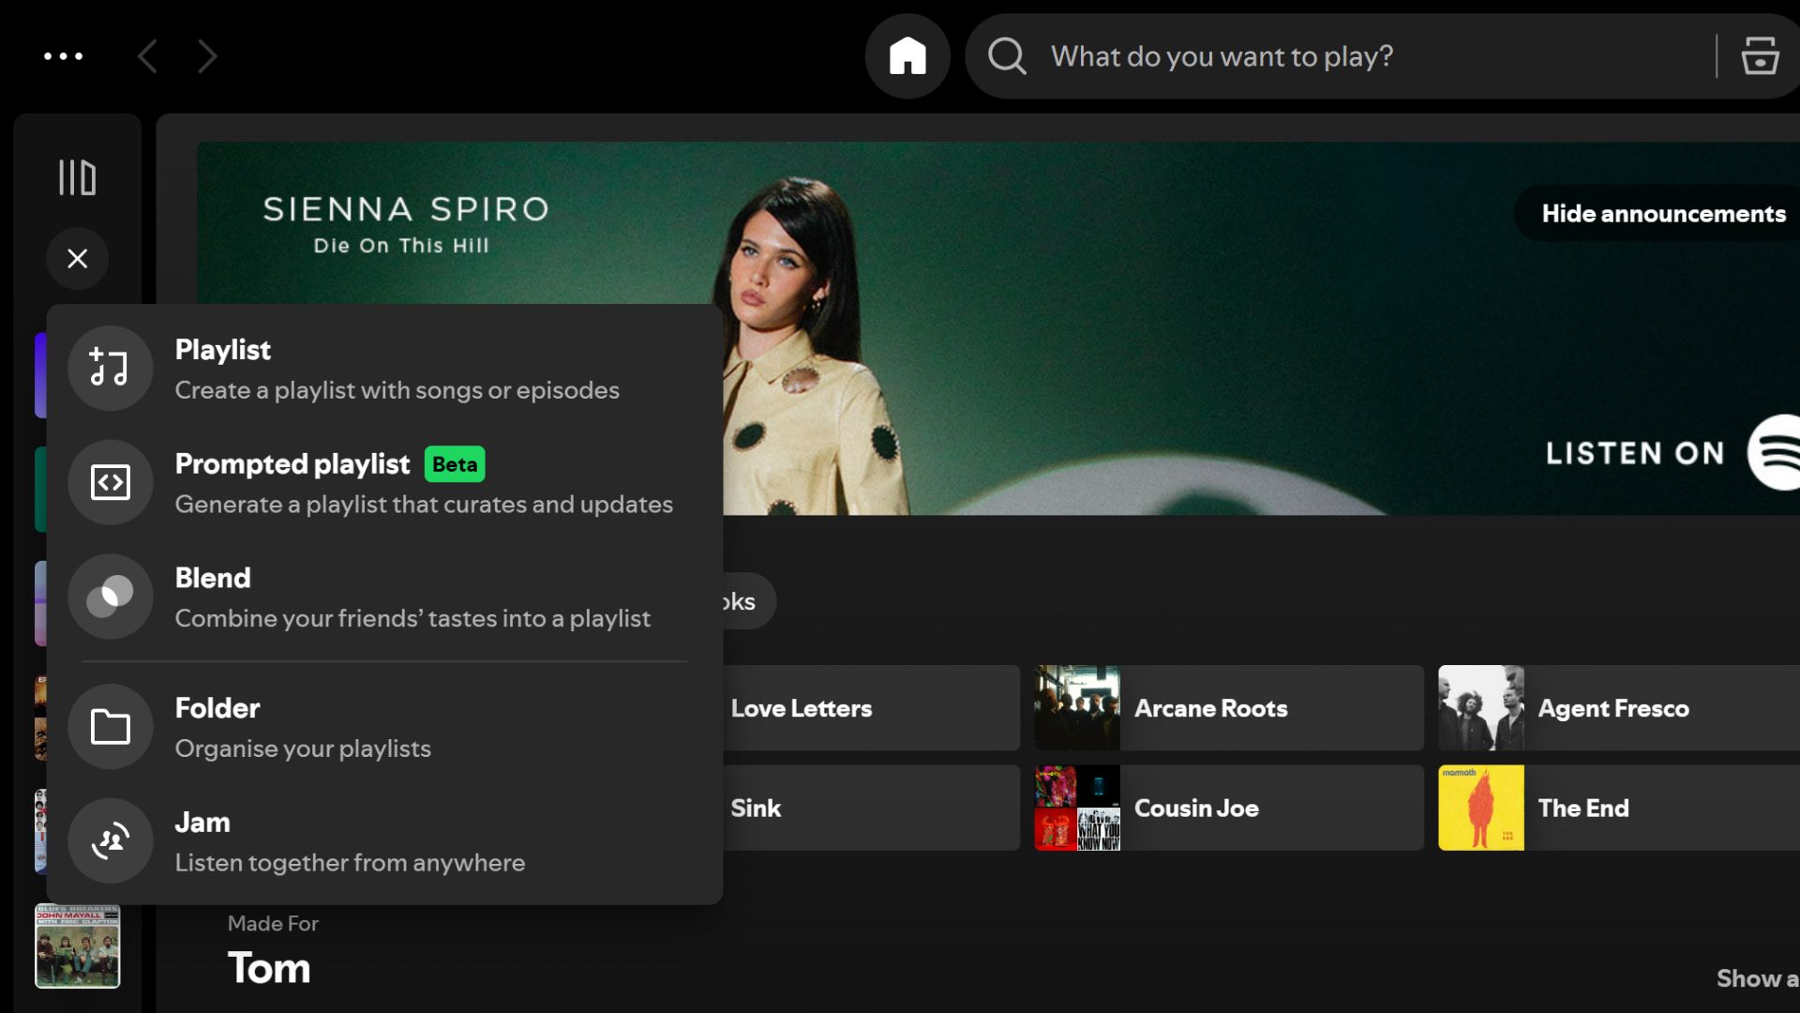The width and height of the screenshot is (1800, 1013).
Task: Open Arcane Roots tile
Action: point(1229,708)
